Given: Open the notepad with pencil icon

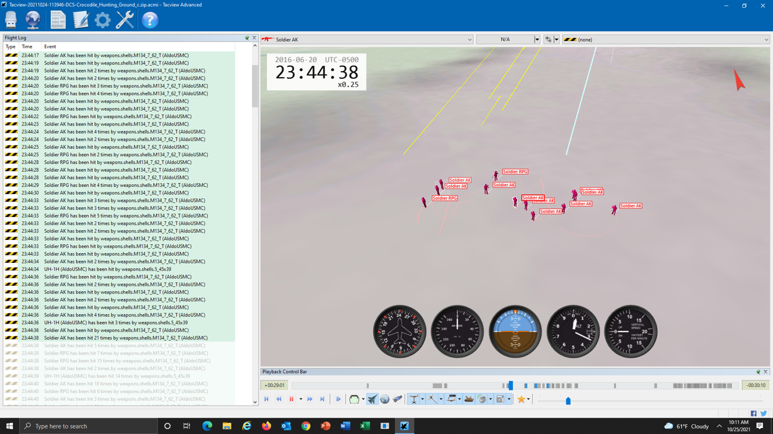Looking at the screenshot, I should pos(80,20).
